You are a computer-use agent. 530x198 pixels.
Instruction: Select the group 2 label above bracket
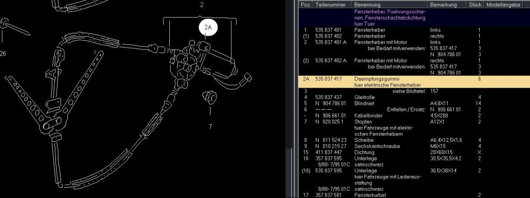[202, 5]
